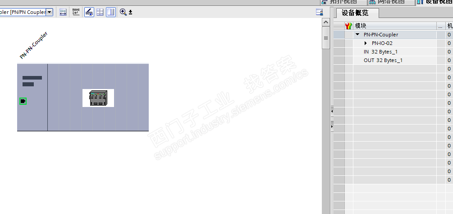
Task: Click the '...' column header
Action: point(440,26)
